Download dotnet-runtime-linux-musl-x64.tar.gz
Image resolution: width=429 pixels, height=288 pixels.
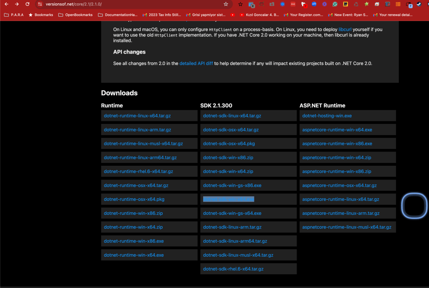(x=143, y=144)
